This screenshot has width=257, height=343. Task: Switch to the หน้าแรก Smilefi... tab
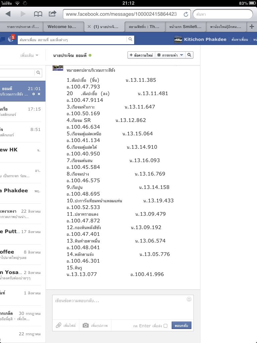pyautogui.click(x=185, y=27)
